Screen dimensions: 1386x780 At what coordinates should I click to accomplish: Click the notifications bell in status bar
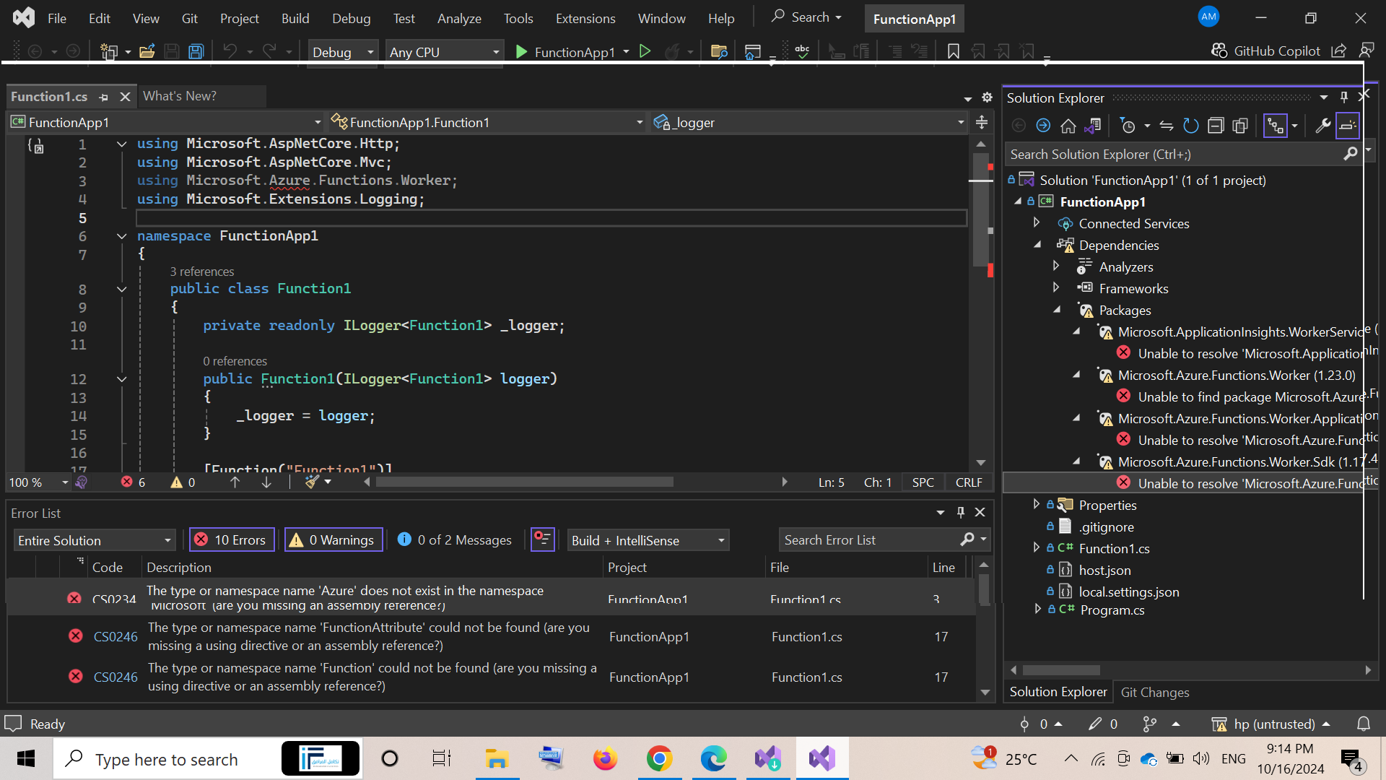coord(1364,724)
